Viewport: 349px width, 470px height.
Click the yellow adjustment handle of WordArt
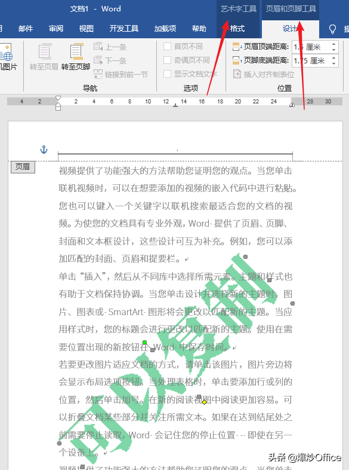pos(204,402)
